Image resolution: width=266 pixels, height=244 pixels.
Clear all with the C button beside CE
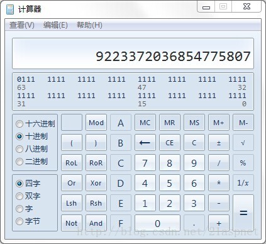(194, 143)
